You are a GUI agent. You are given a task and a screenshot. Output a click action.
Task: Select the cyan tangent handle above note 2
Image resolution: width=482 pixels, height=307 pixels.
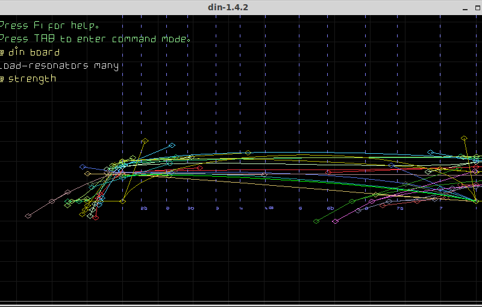pyautogui.click(x=172, y=145)
